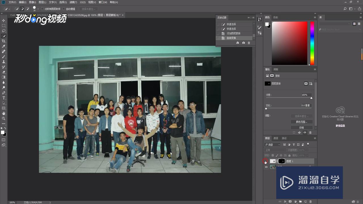Delete the mask using Properties trash icon
The width and height of the screenshot is (363, 204).
(310, 132)
